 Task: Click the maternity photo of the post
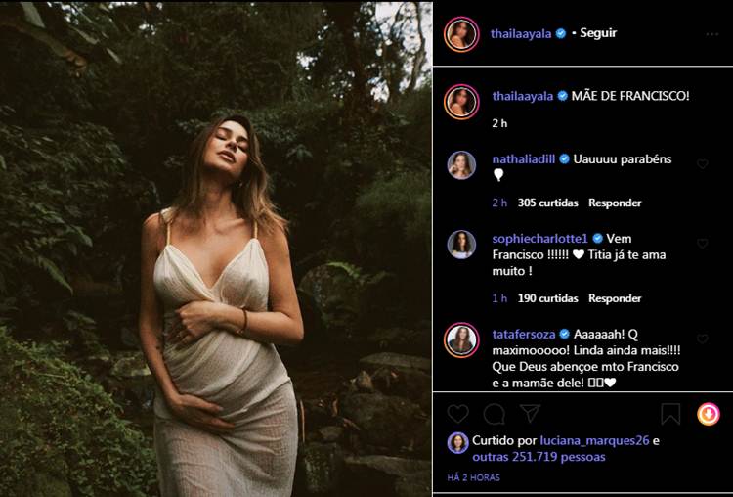pos(216,248)
